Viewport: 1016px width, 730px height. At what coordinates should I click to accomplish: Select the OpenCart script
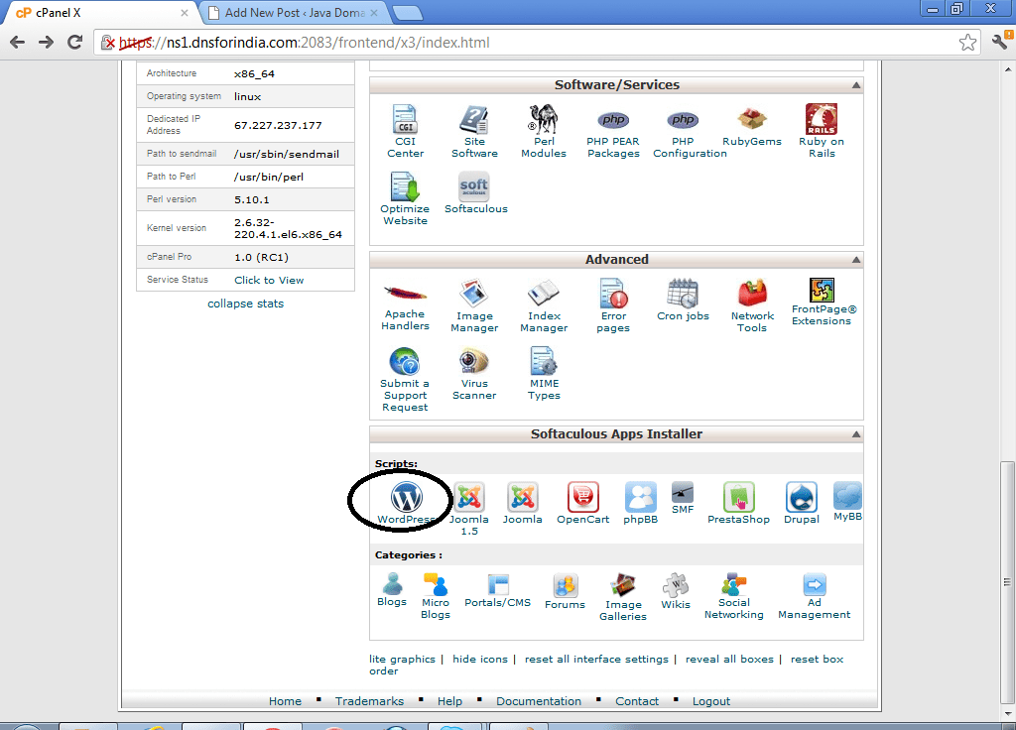click(582, 503)
